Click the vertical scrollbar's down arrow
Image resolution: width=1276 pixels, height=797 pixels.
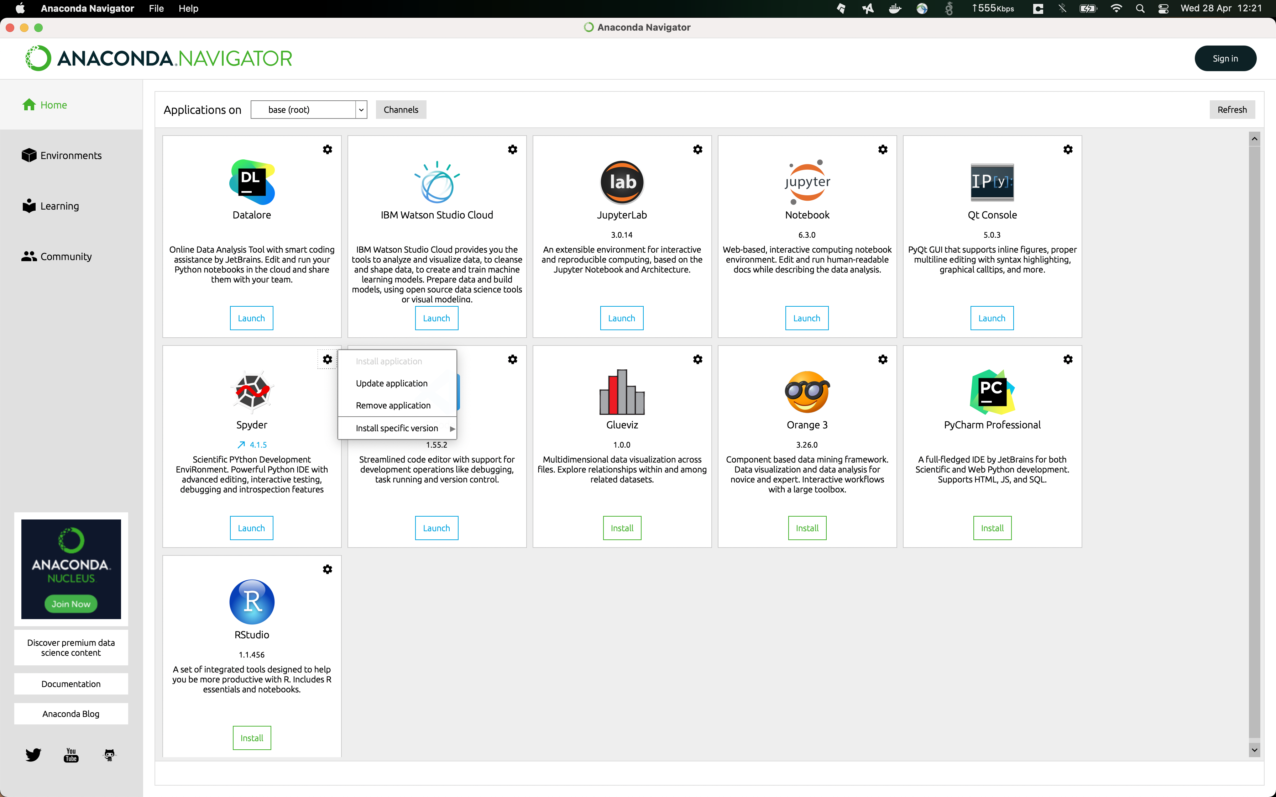1254,750
